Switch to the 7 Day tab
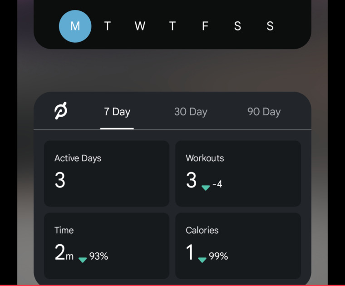 [117, 112]
